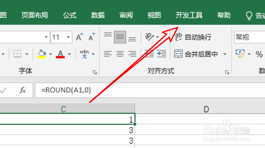Click the fx insert function button
This screenshot has width=265, height=148.
click(23, 90)
